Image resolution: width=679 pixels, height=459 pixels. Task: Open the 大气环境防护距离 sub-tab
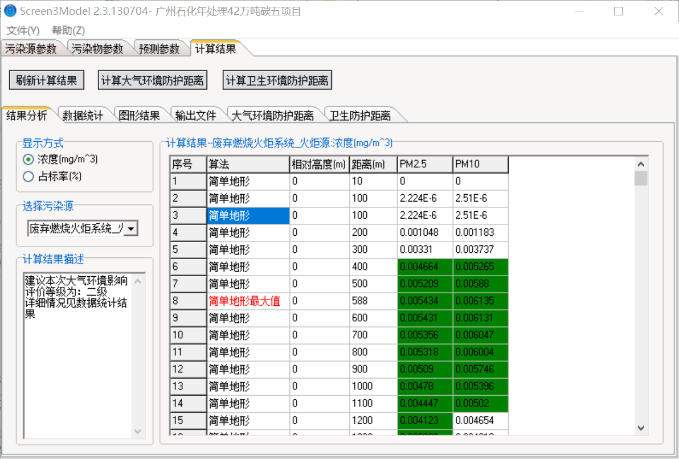[273, 115]
